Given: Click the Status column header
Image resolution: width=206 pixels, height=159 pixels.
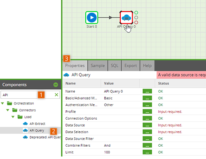Looking at the screenshot, I should pyautogui.click(x=164, y=83).
